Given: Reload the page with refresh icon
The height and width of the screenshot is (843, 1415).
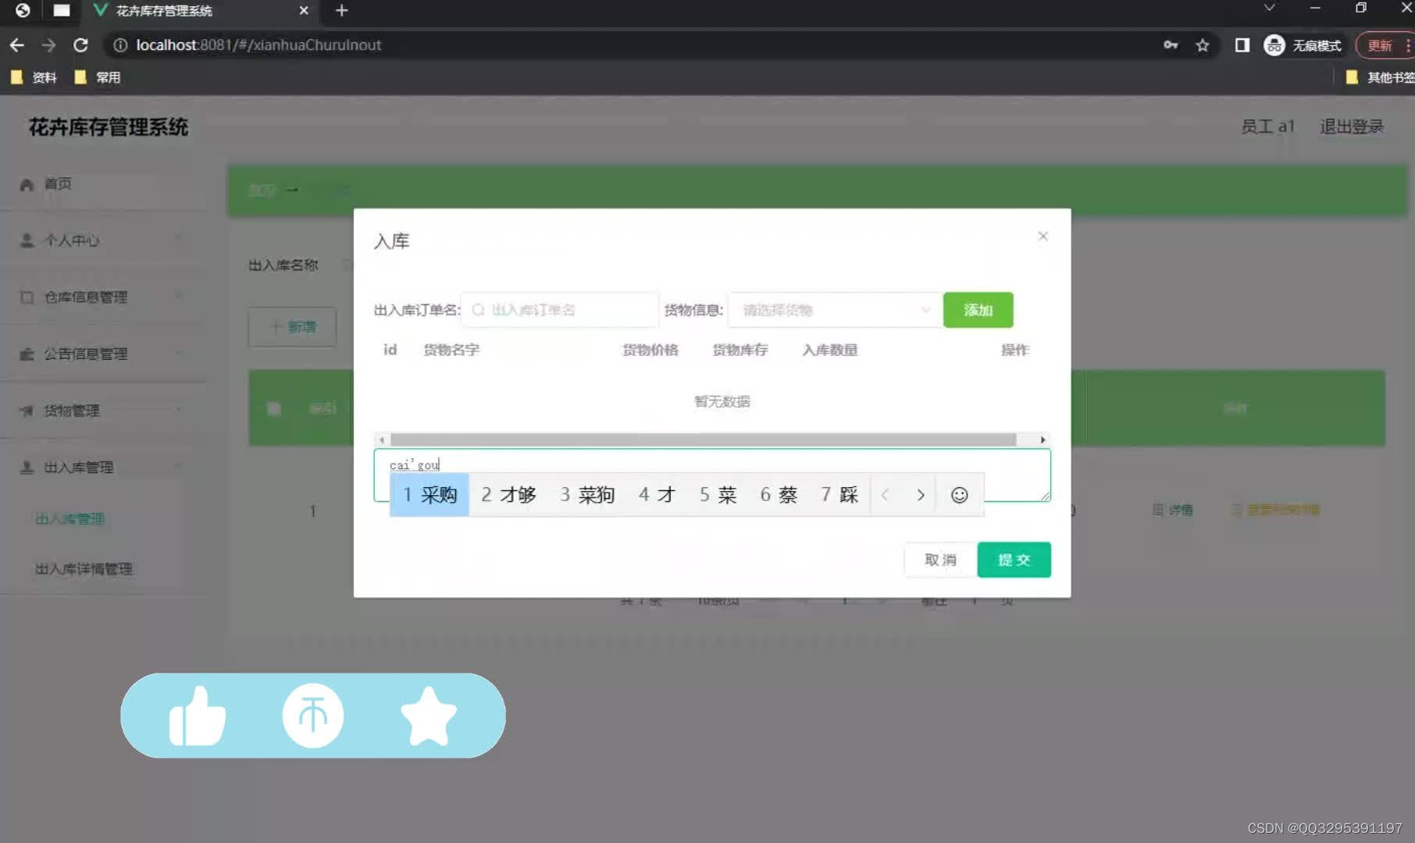Looking at the screenshot, I should pyautogui.click(x=80, y=45).
